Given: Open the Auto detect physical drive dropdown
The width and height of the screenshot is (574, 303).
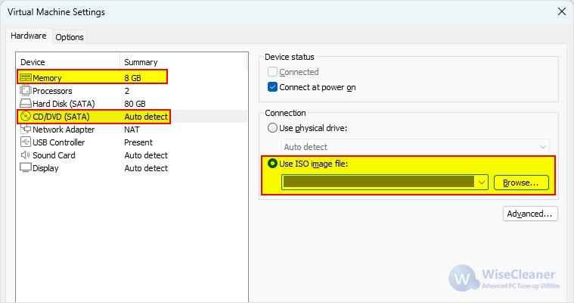Looking at the screenshot, I should pyautogui.click(x=415, y=147).
